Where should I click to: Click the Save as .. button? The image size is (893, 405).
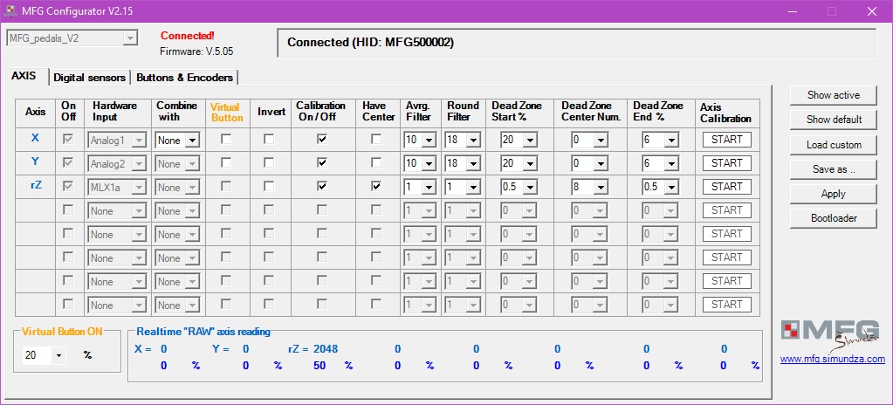833,169
